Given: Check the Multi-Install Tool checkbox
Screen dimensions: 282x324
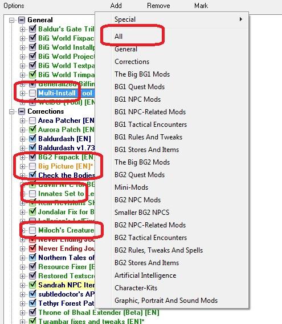Looking at the screenshot, I should pyautogui.click(x=32, y=93).
